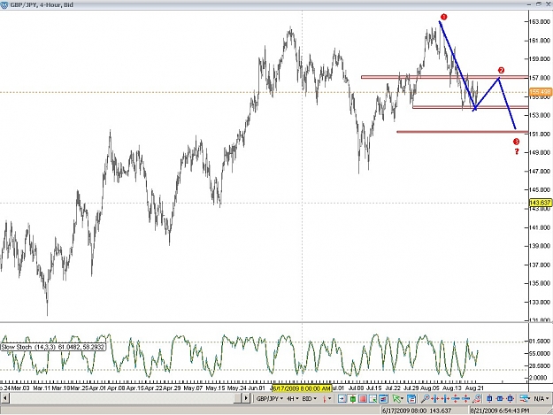The height and width of the screenshot is (415, 553).
Task: Open the GBP/JPY symbol dropdown
Action: pyautogui.click(x=270, y=398)
